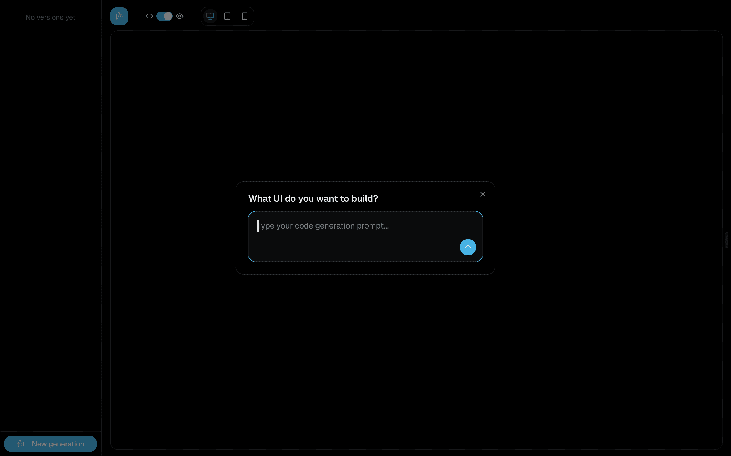Click the robot generate icon in top toolbar
731x456 pixels.
[119, 16]
